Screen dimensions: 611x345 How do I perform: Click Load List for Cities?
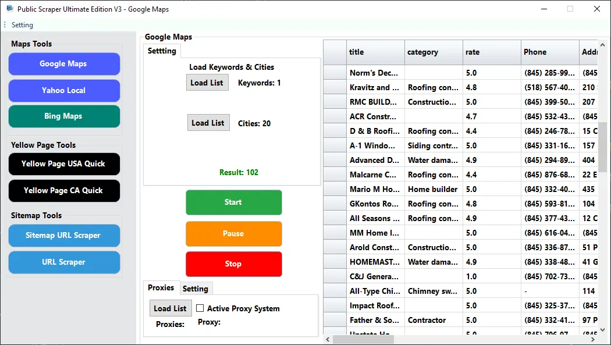click(208, 123)
